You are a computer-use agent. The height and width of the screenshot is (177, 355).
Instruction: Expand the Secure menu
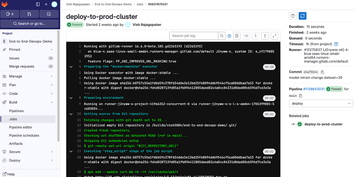click(x=28, y=152)
